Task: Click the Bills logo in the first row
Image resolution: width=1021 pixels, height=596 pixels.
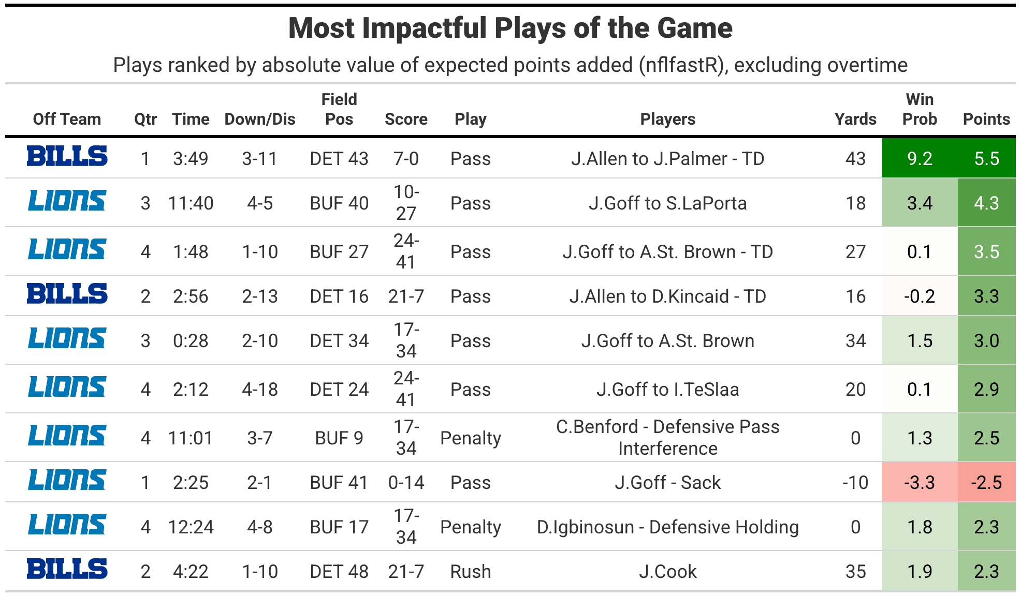Action: point(67,156)
